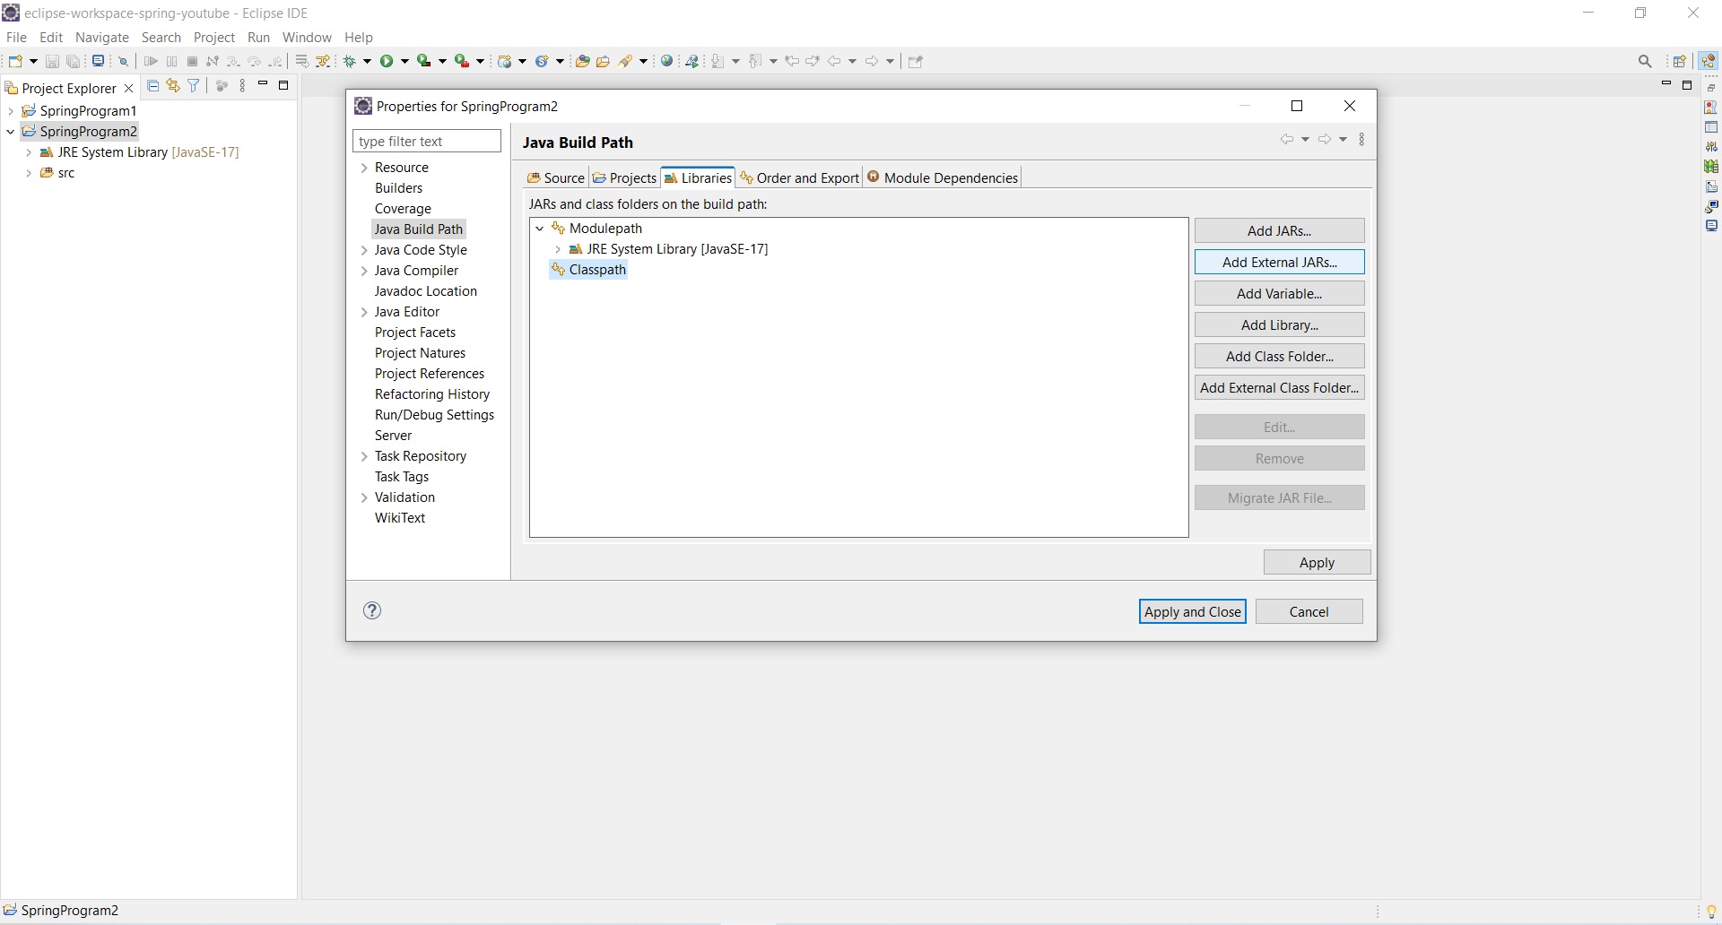The width and height of the screenshot is (1722, 925).
Task: Click the Save All toolbar icon
Action: point(74,61)
